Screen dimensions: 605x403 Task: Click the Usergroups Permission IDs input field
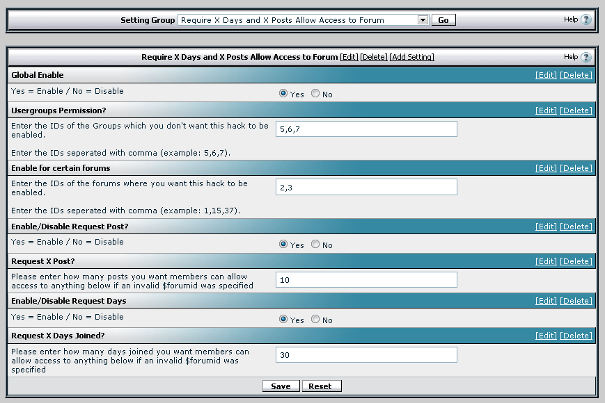(x=366, y=129)
